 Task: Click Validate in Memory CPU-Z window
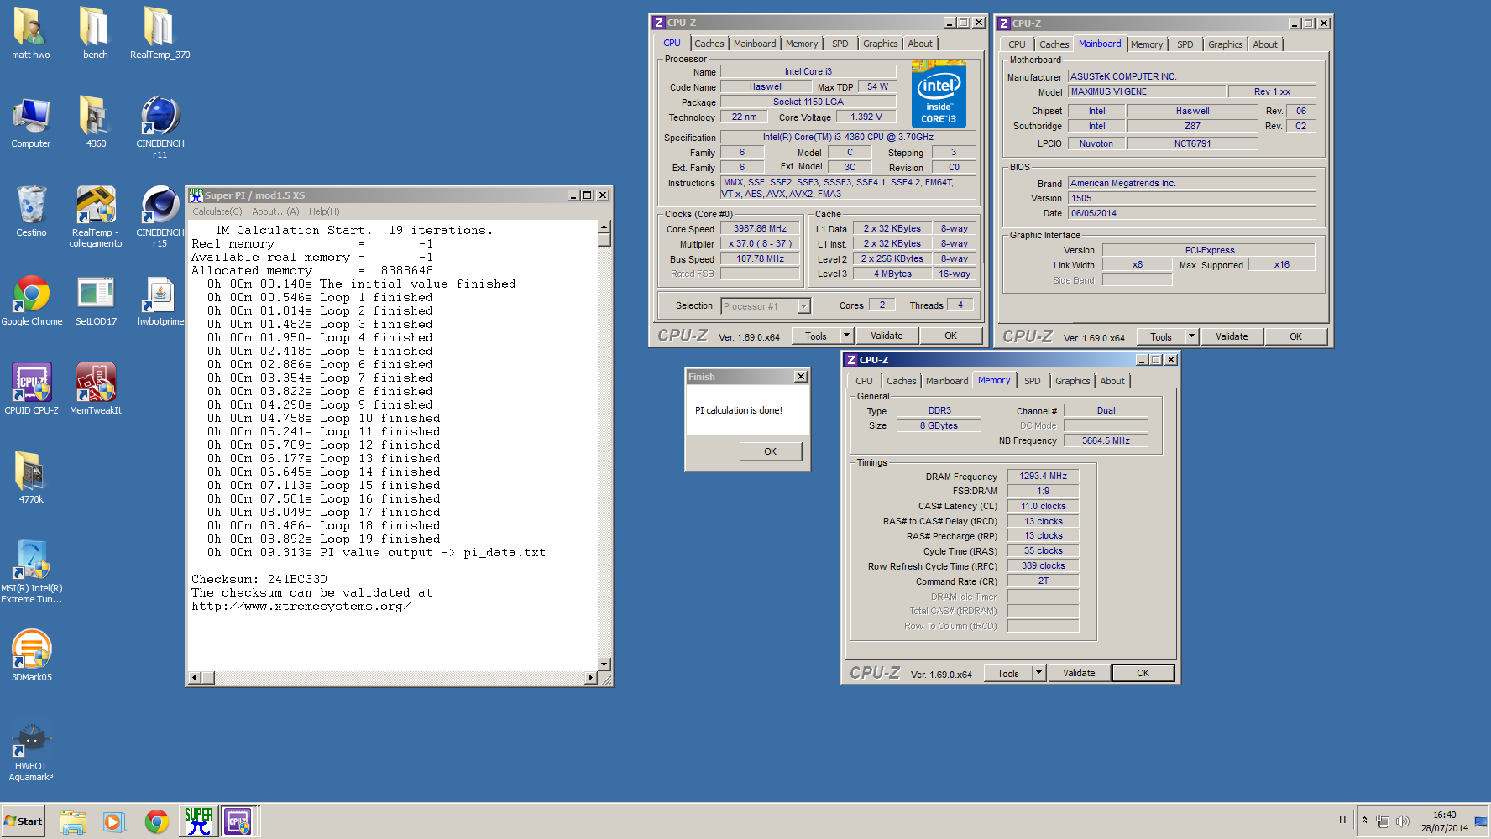1079,673
